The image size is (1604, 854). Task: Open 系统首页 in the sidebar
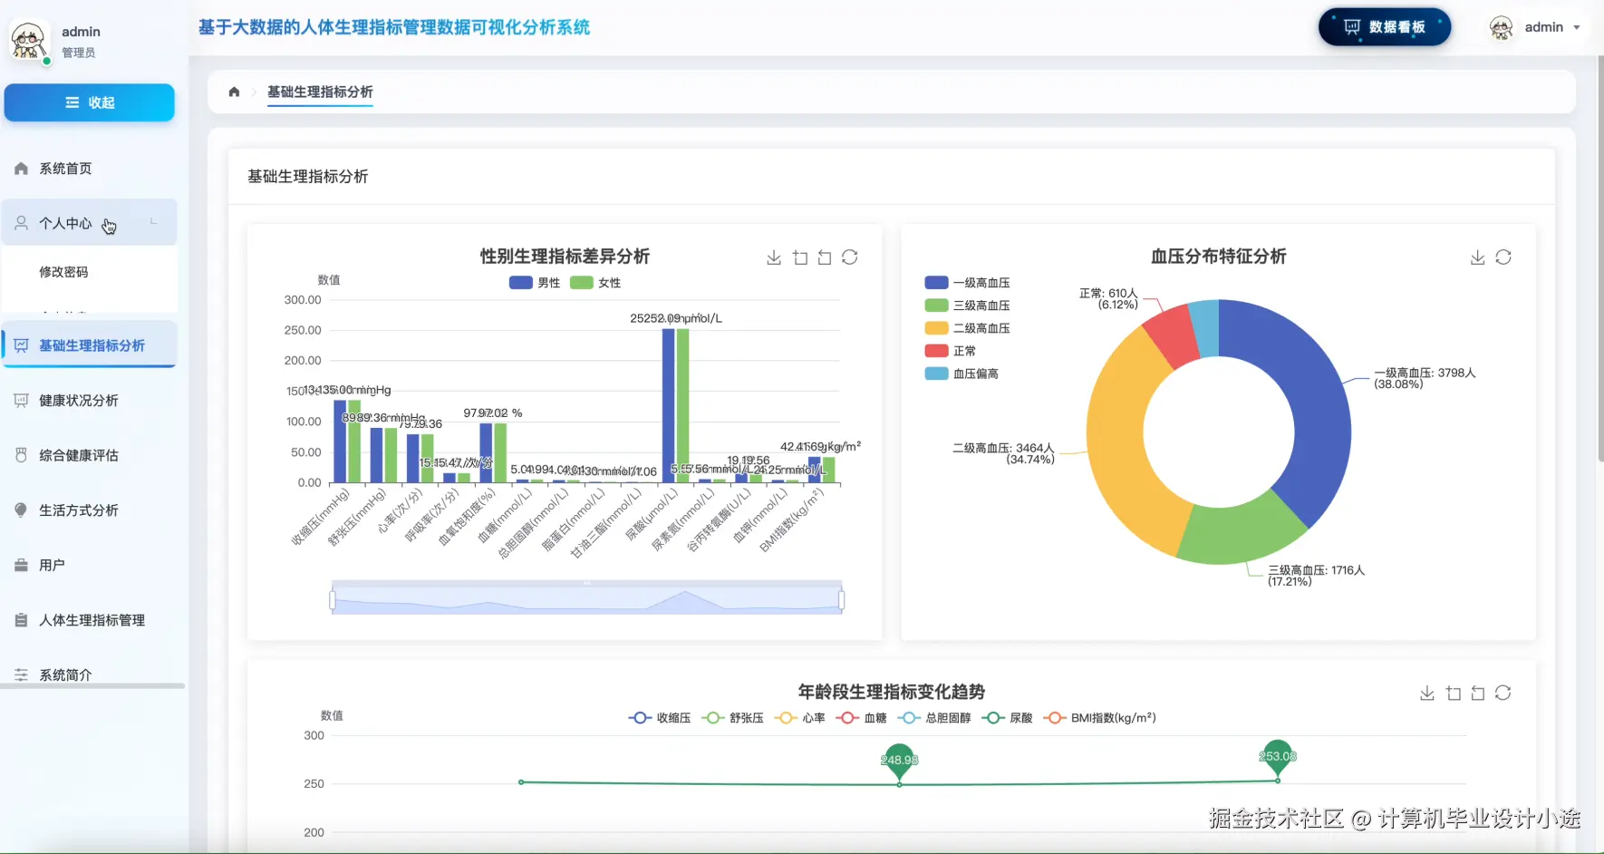click(x=89, y=169)
